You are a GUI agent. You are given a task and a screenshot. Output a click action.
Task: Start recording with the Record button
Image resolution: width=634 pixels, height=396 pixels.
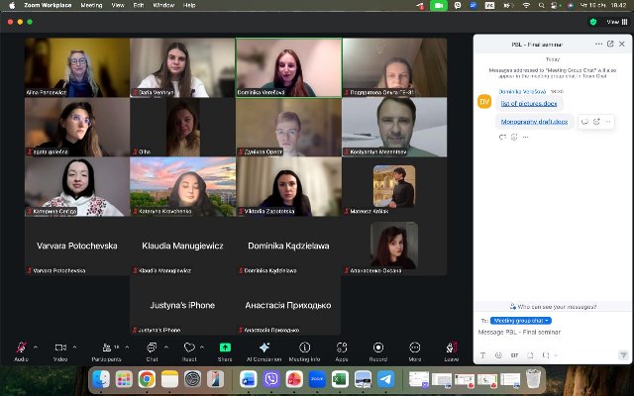pyautogui.click(x=377, y=348)
